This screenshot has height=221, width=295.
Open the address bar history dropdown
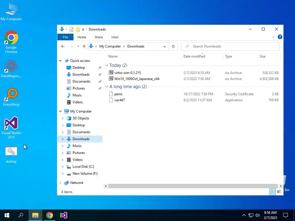point(165,46)
